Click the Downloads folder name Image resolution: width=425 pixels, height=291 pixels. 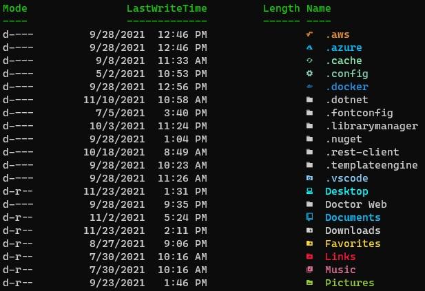pos(353,230)
